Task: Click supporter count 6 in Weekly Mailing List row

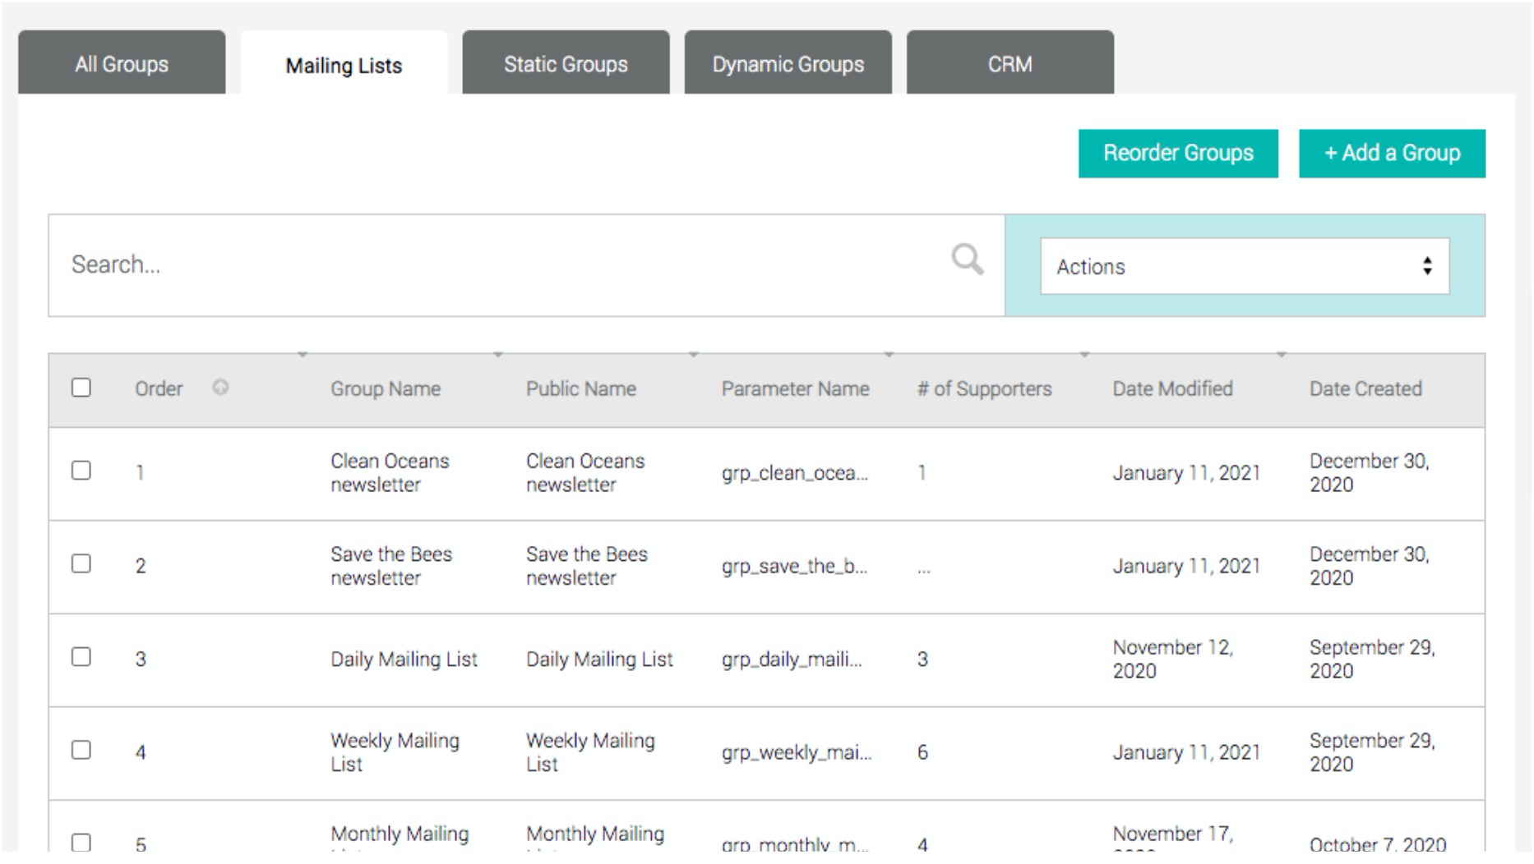Action: (x=922, y=752)
